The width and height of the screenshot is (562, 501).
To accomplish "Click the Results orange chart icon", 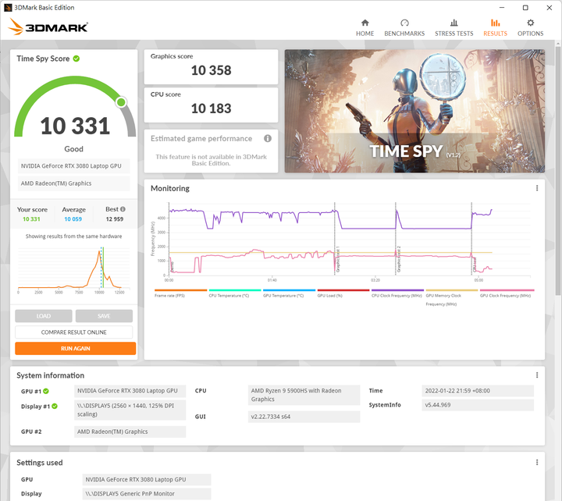I will click(495, 23).
